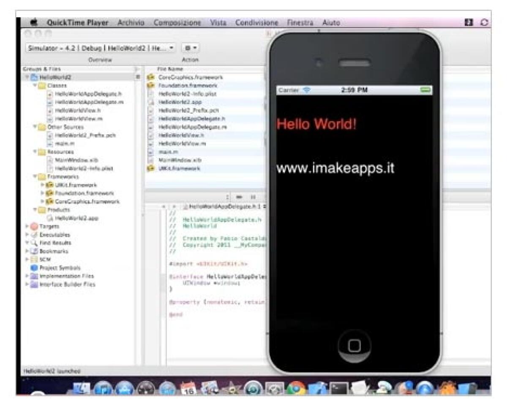Screen dimensions: 507x406
Task: Click the SCM group icon
Action: pos(35,260)
